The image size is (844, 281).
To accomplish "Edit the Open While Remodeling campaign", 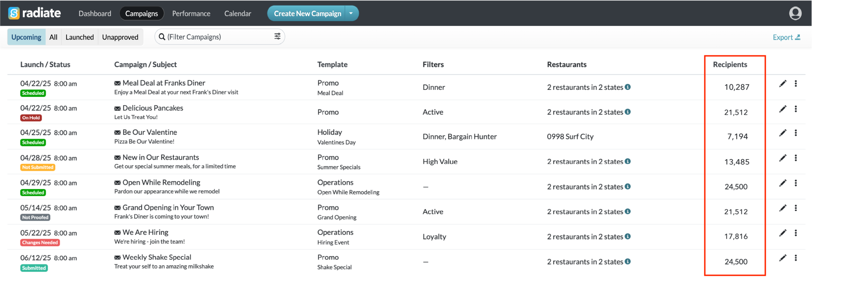I will click(x=783, y=183).
